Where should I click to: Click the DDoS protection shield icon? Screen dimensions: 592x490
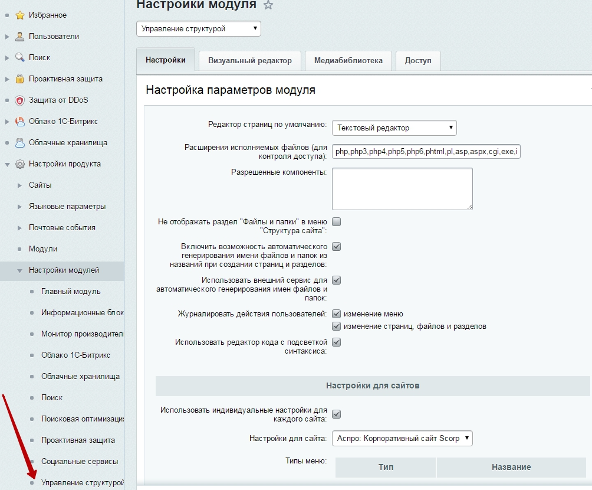19,100
